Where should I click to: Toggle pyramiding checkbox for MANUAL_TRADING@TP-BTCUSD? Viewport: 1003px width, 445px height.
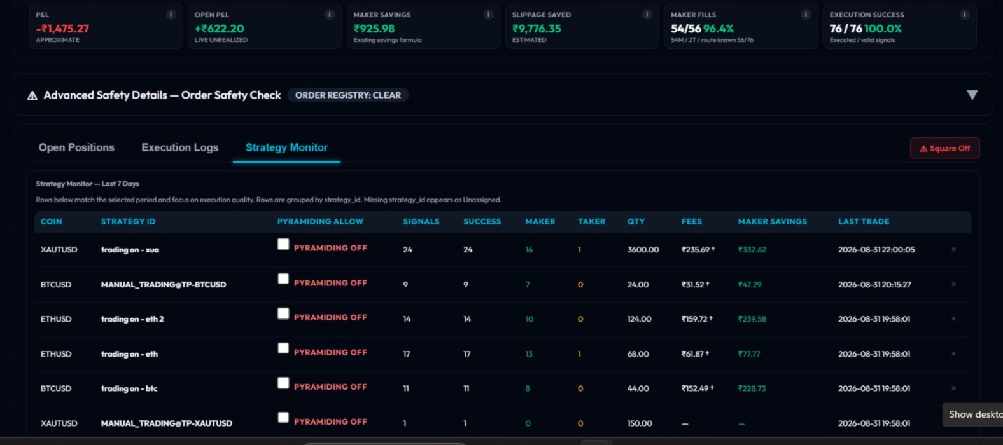click(x=283, y=278)
